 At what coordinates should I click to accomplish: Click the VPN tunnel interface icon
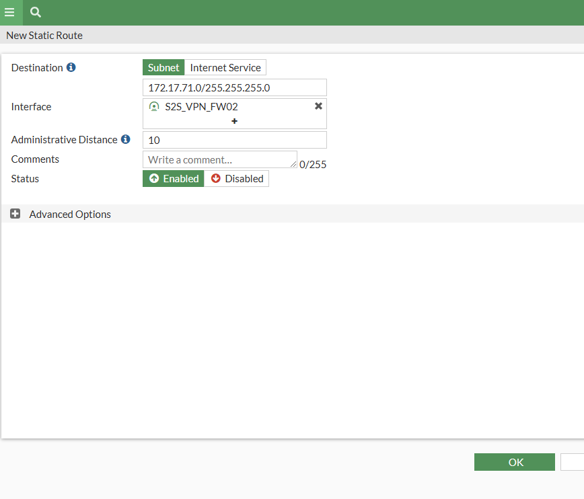[154, 107]
